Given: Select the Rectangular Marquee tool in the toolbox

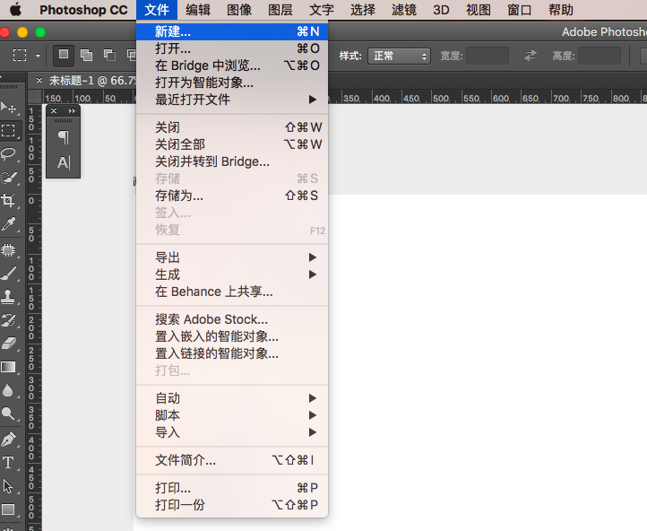Looking at the screenshot, I should (x=8, y=130).
